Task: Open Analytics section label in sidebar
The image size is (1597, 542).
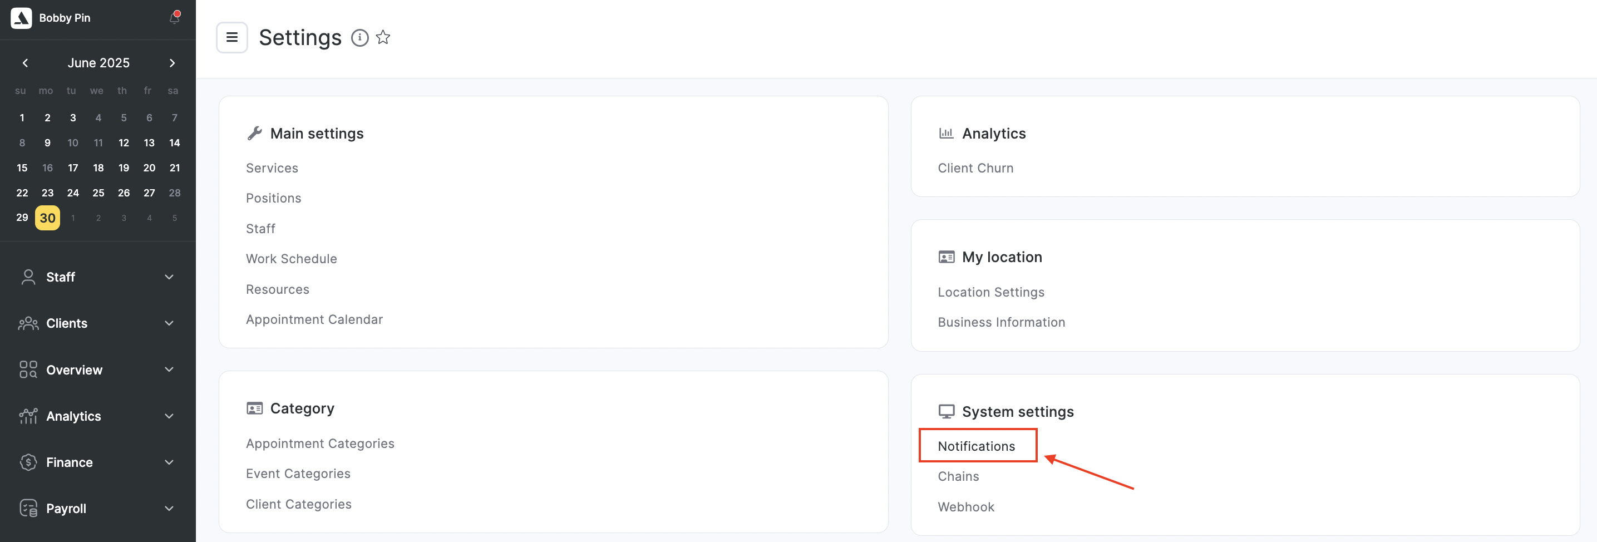Action: pos(74,416)
